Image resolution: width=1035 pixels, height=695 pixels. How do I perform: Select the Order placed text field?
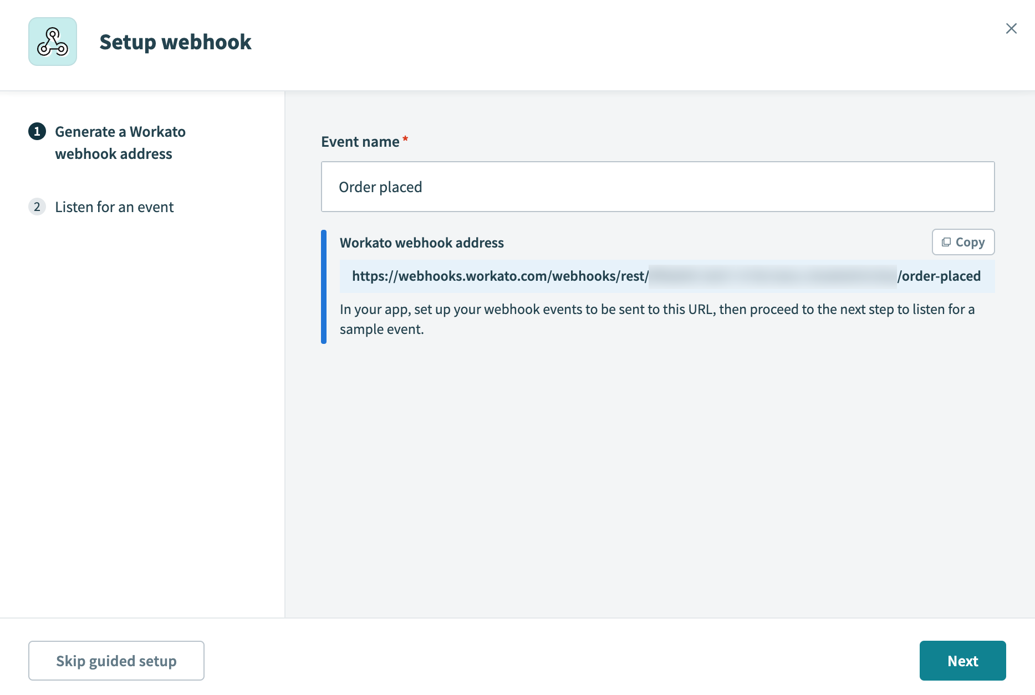pyautogui.click(x=657, y=187)
